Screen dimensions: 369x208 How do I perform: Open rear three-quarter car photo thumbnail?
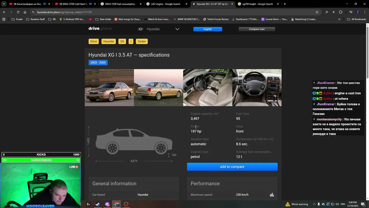point(159,88)
